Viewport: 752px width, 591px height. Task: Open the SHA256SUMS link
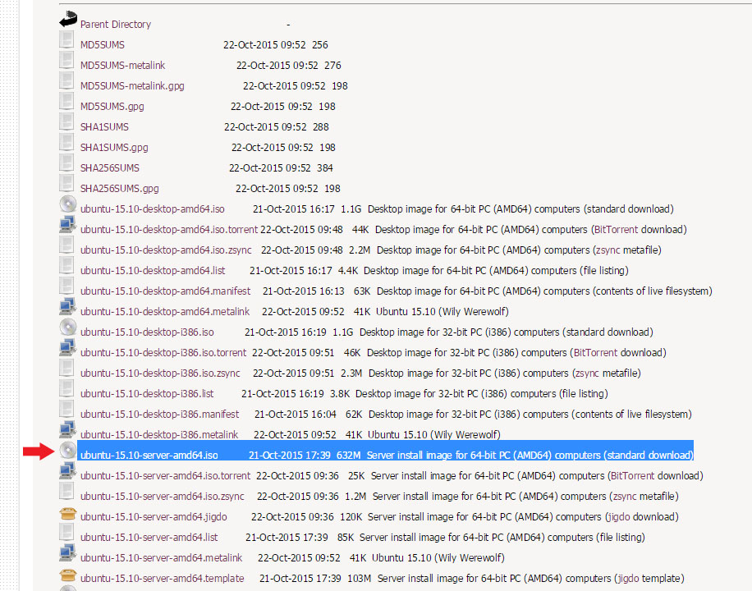(x=110, y=168)
